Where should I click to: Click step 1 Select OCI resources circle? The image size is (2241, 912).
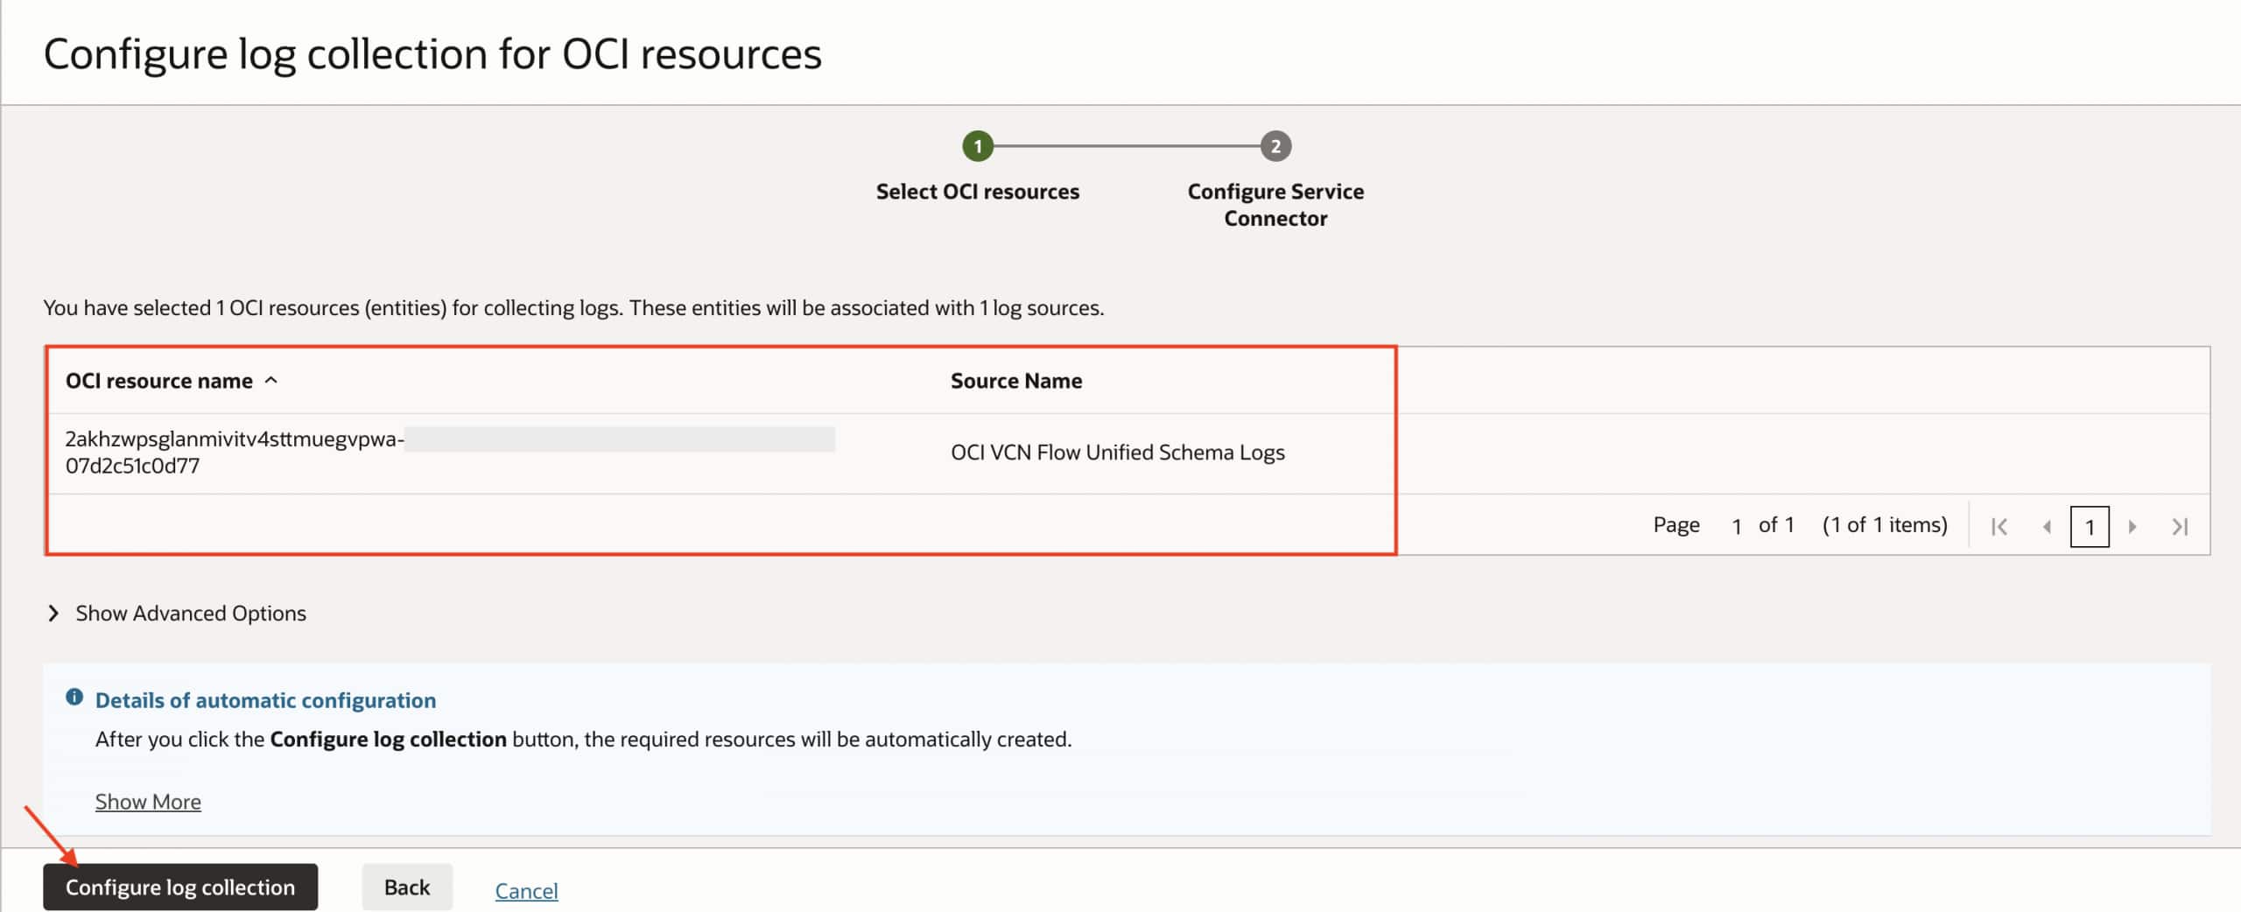(x=978, y=146)
